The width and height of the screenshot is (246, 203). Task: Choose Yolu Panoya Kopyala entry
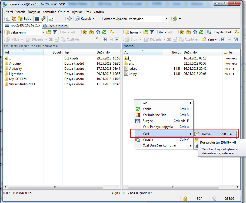click(x=164, y=127)
